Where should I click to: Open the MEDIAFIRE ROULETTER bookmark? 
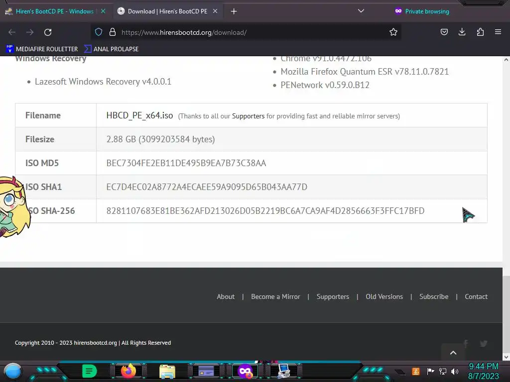pos(42,49)
